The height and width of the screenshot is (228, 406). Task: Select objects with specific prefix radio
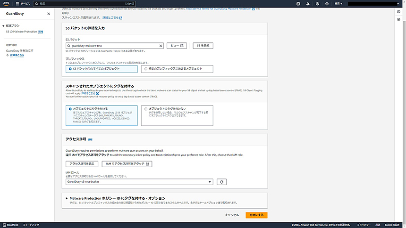(x=177, y=69)
